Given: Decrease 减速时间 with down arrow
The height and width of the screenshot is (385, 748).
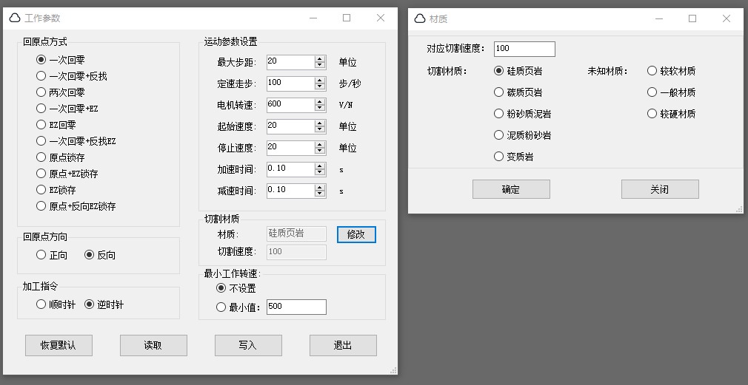Looking at the screenshot, I should [320, 194].
